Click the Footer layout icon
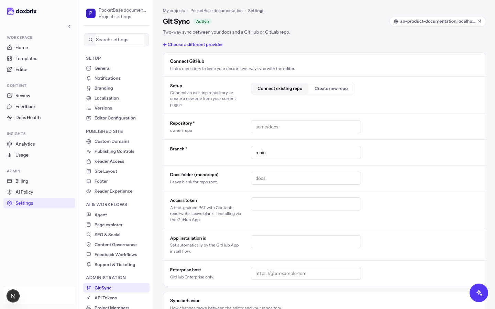Image resolution: width=495 pixels, height=309 pixels. tap(89, 181)
